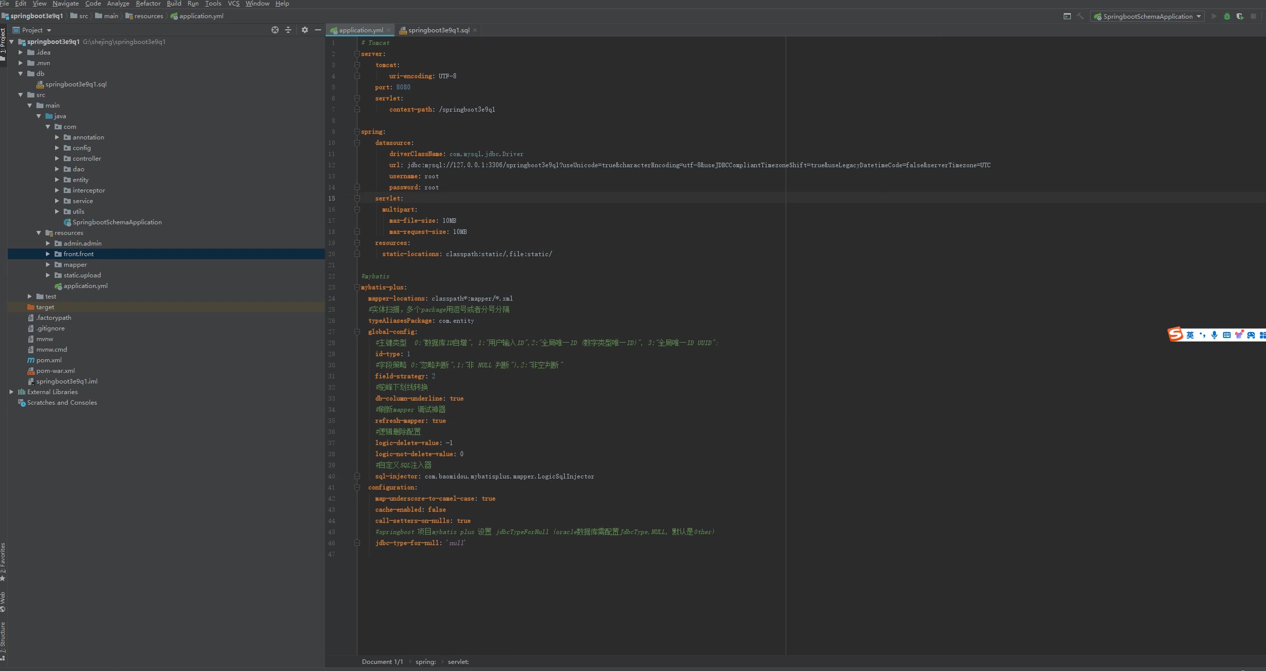Select springboot3e9q1.sql in db folder
This screenshot has width=1266, height=671.
76,84
